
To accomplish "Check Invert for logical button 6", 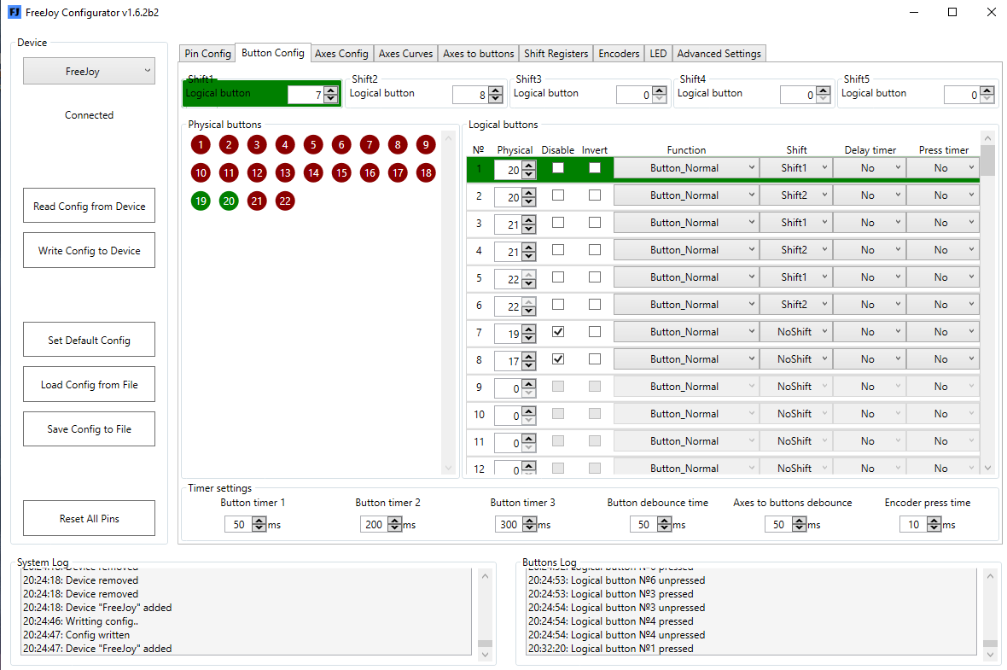I will click(x=595, y=304).
